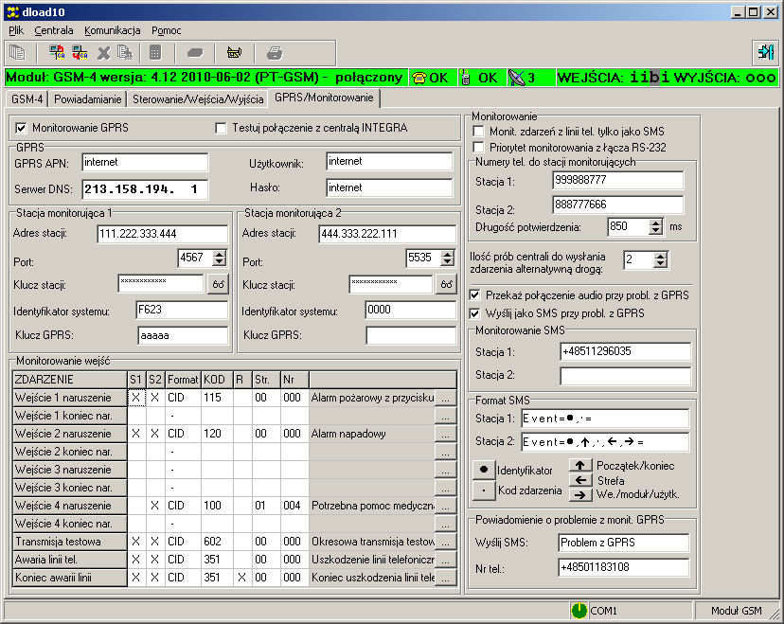Switch to the Powiadamianie tab
The height and width of the screenshot is (624, 784).
tap(87, 99)
